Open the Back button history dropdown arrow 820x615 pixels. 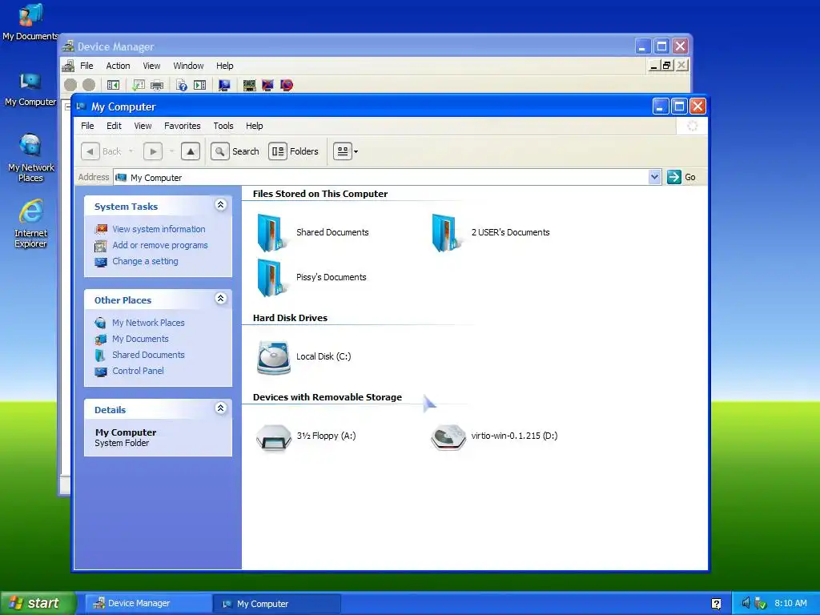tap(131, 151)
